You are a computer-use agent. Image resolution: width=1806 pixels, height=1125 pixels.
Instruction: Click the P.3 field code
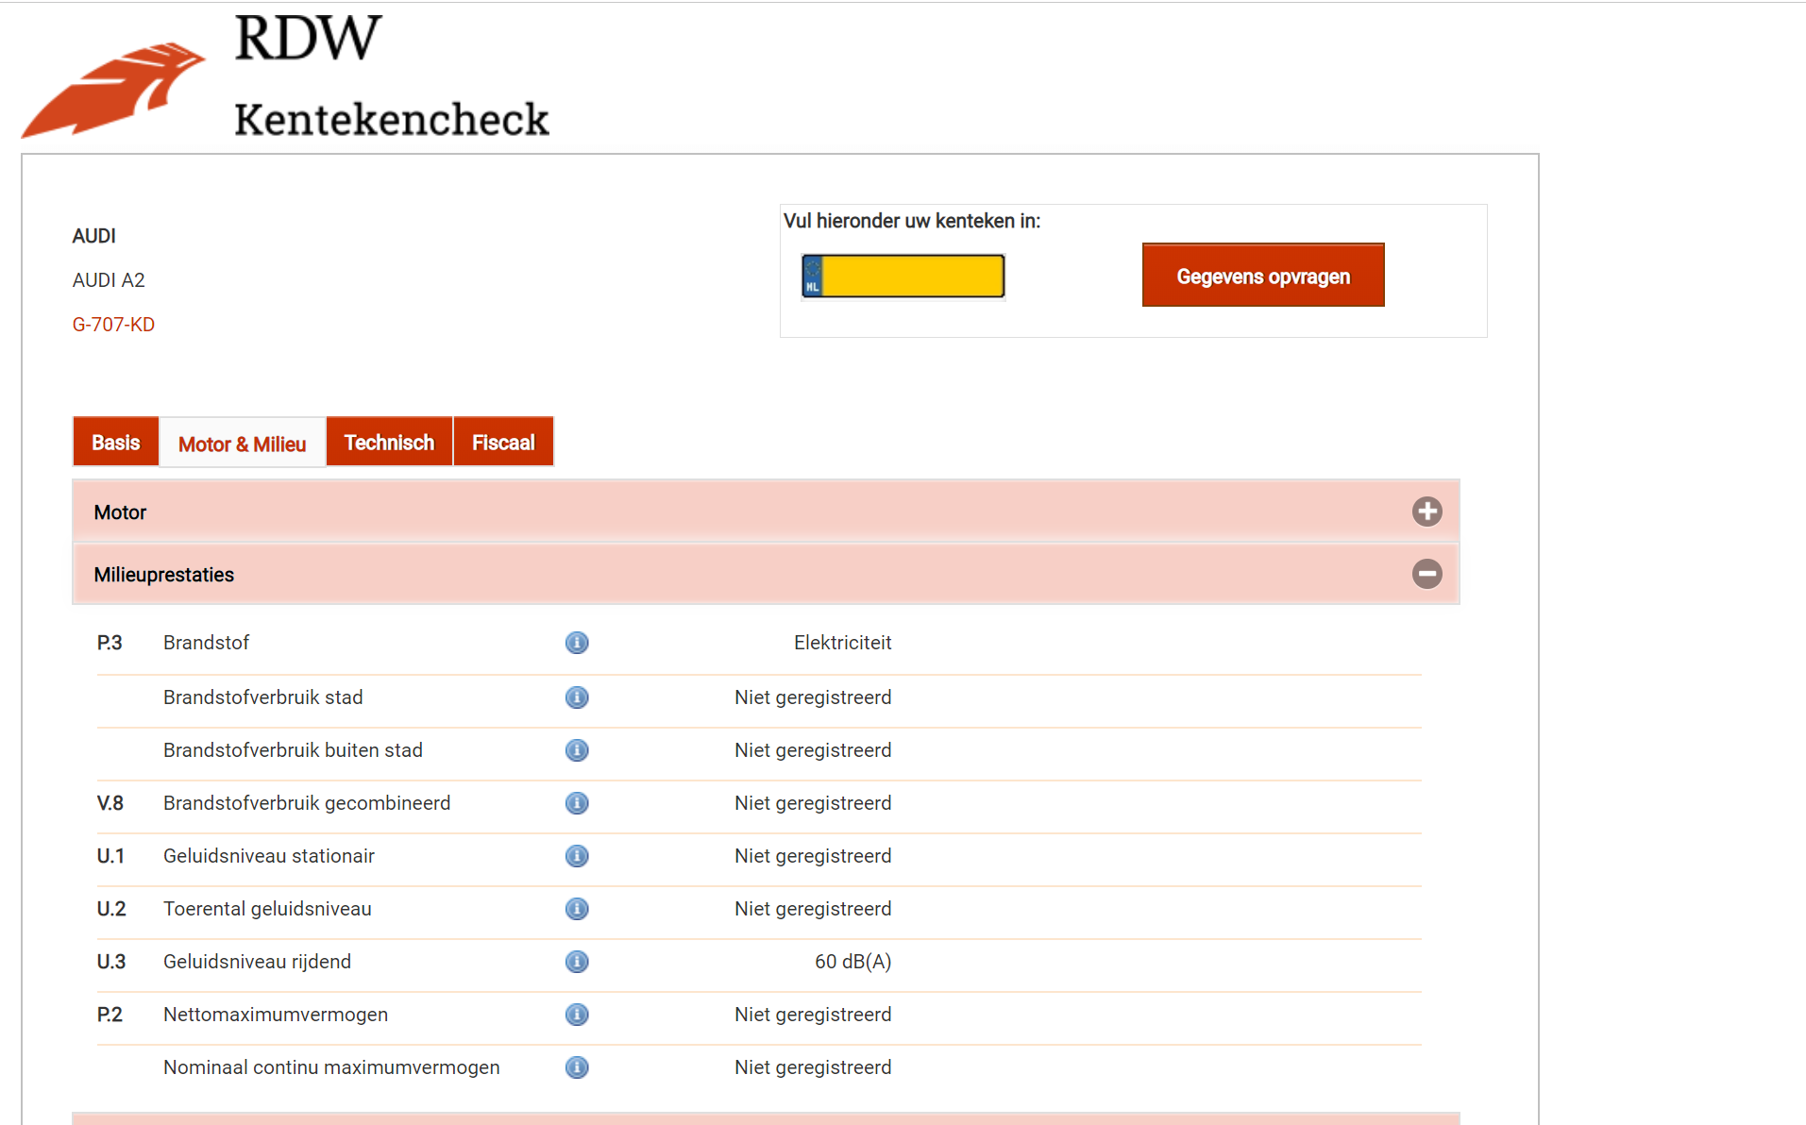pos(110,643)
